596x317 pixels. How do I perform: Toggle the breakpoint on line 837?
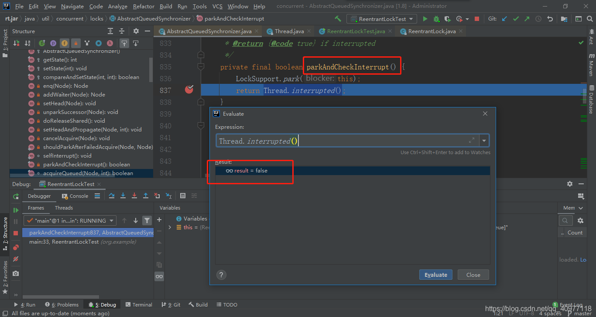[189, 90]
